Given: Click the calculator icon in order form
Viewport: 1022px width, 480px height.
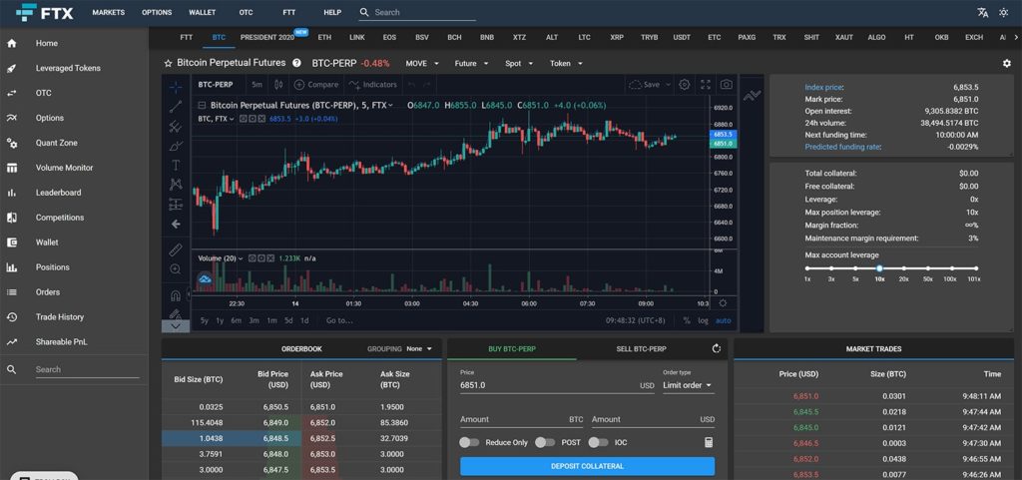Looking at the screenshot, I should point(709,442).
